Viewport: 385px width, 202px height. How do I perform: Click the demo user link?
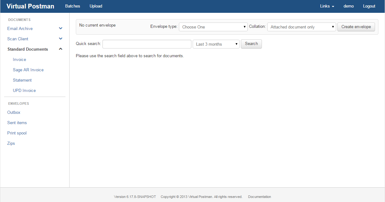click(349, 6)
